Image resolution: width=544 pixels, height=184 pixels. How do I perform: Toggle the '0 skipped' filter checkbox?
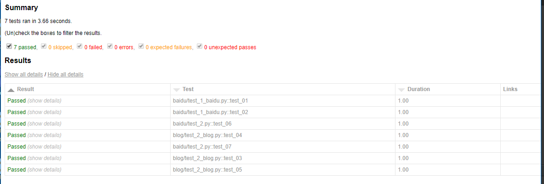click(44, 46)
